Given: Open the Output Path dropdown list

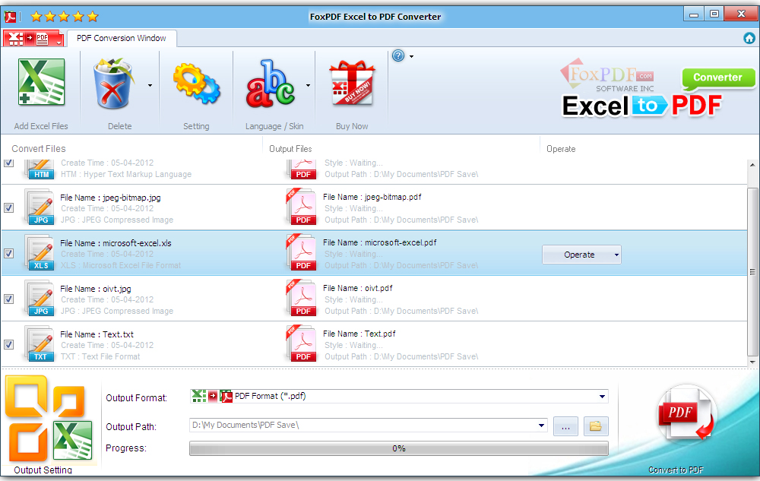Looking at the screenshot, I should pyautogui.click(x=541, y=426).
